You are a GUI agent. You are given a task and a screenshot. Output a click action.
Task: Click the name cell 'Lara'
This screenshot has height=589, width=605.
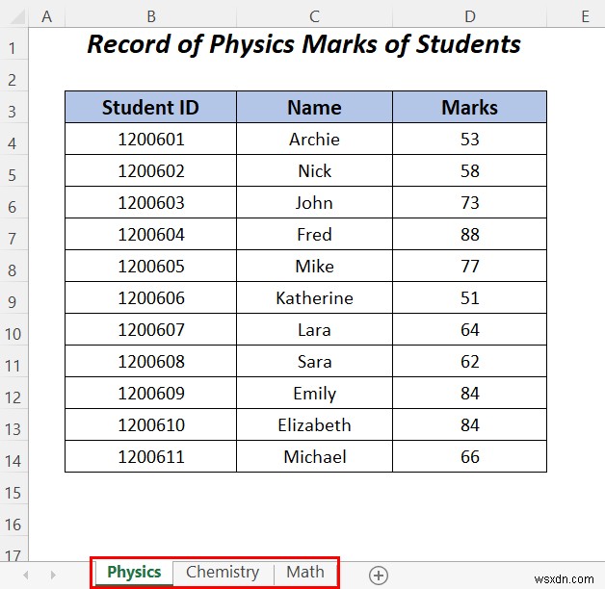314,329
